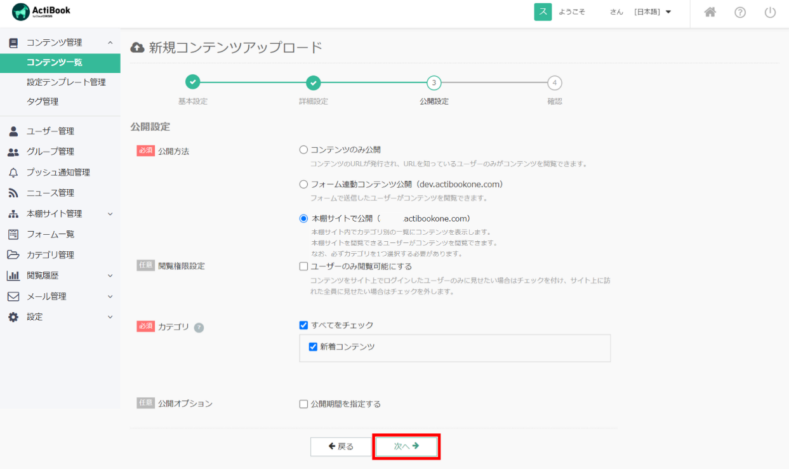Enable ユーザーのみ閲覧可能にする checkbox

coord(303,267)
